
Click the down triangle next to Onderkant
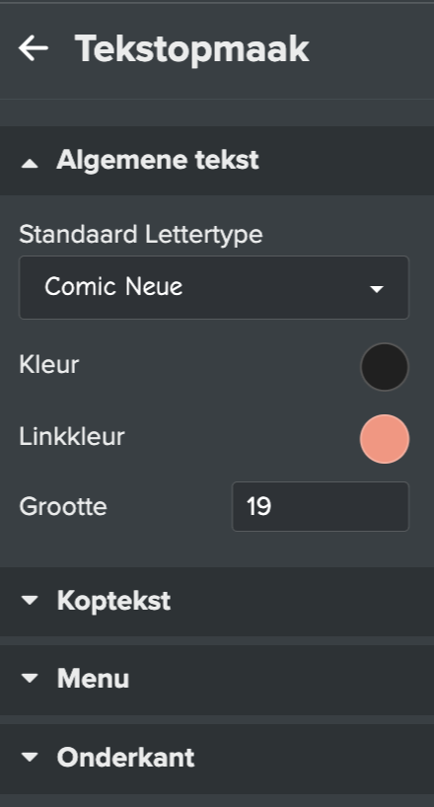[30, 757]
